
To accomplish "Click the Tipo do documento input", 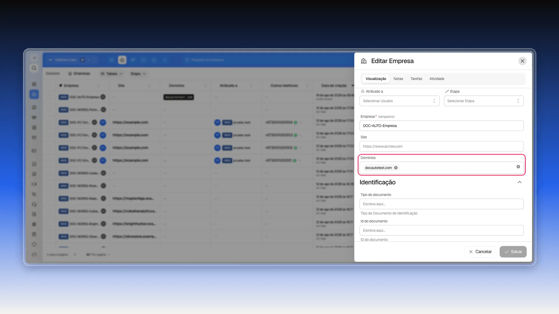I will (441, 204).
